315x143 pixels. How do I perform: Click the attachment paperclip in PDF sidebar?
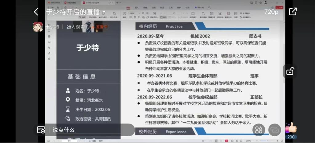49,48
